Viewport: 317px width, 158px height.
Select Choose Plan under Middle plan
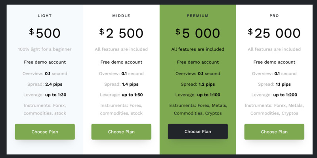121,132
